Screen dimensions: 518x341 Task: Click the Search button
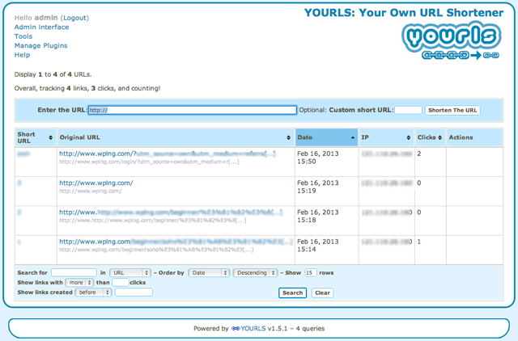292,293
